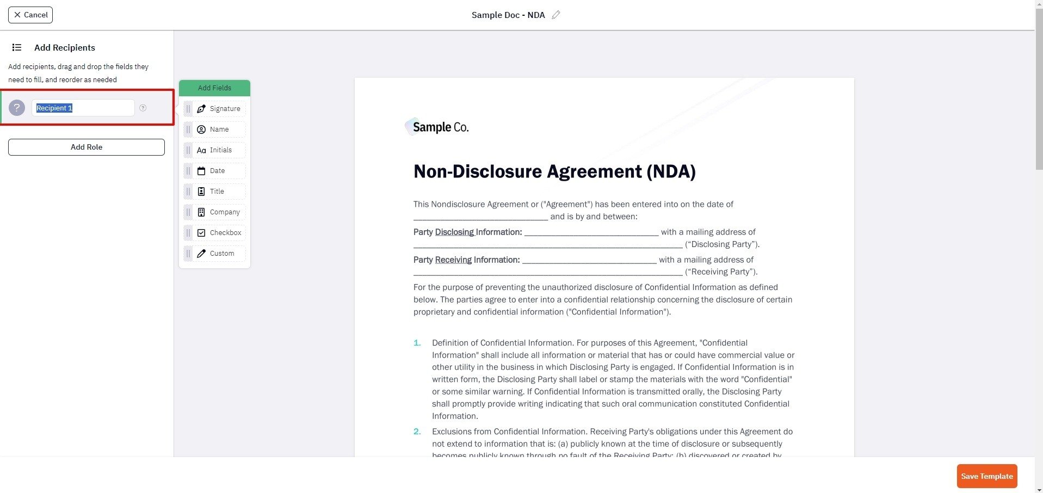This screenshot has width=1043, height=493.
Task: Open the help tooltip beside Recipient 1 field
Action: (x=143, y=108)
